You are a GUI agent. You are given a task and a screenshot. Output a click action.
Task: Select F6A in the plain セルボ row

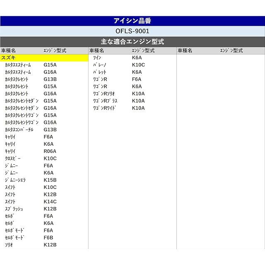pos(48,216)
